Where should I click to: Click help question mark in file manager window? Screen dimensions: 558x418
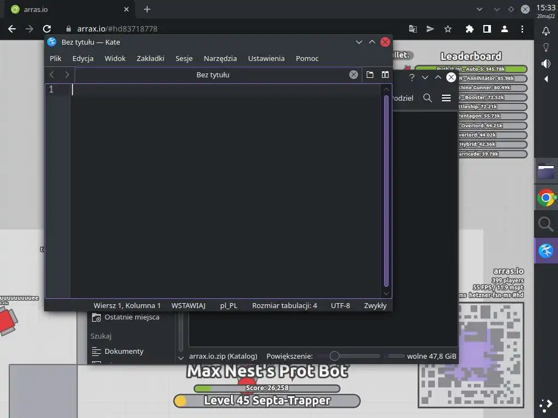[412, 77]
